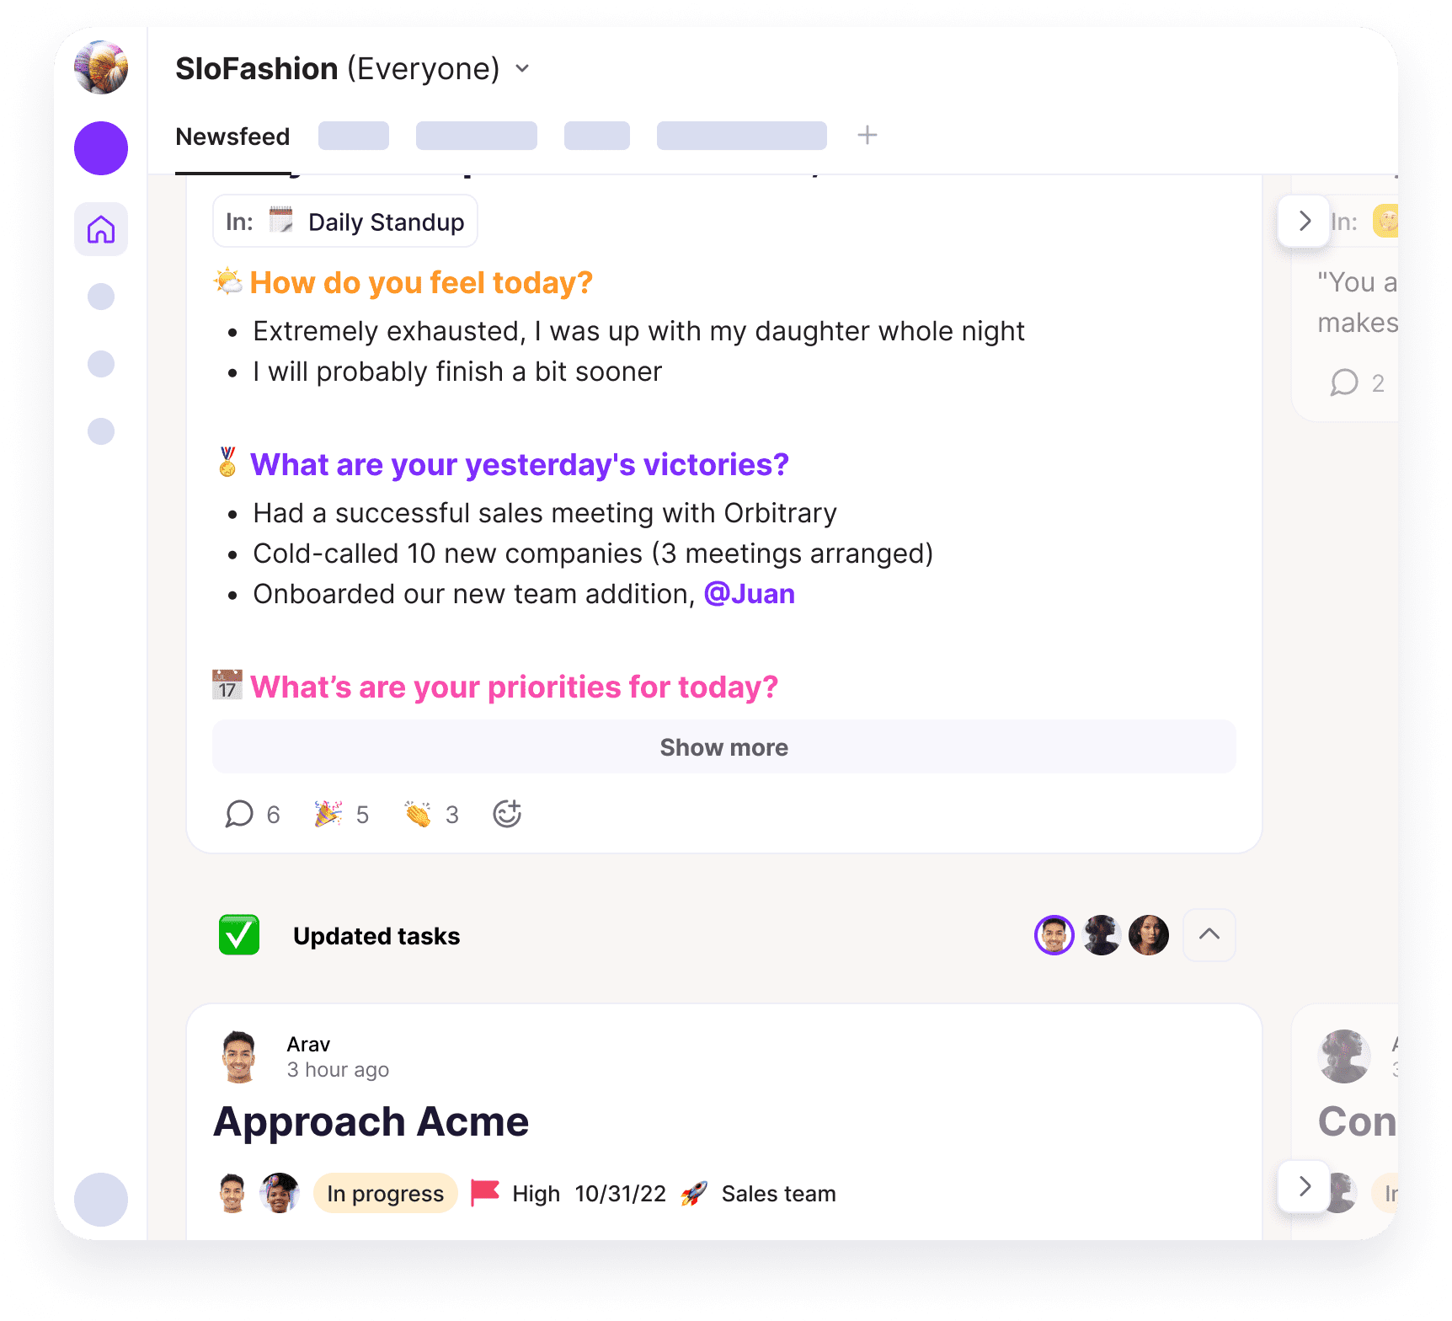
Task: Click the In progress status badge
Action: point(385,1193)
